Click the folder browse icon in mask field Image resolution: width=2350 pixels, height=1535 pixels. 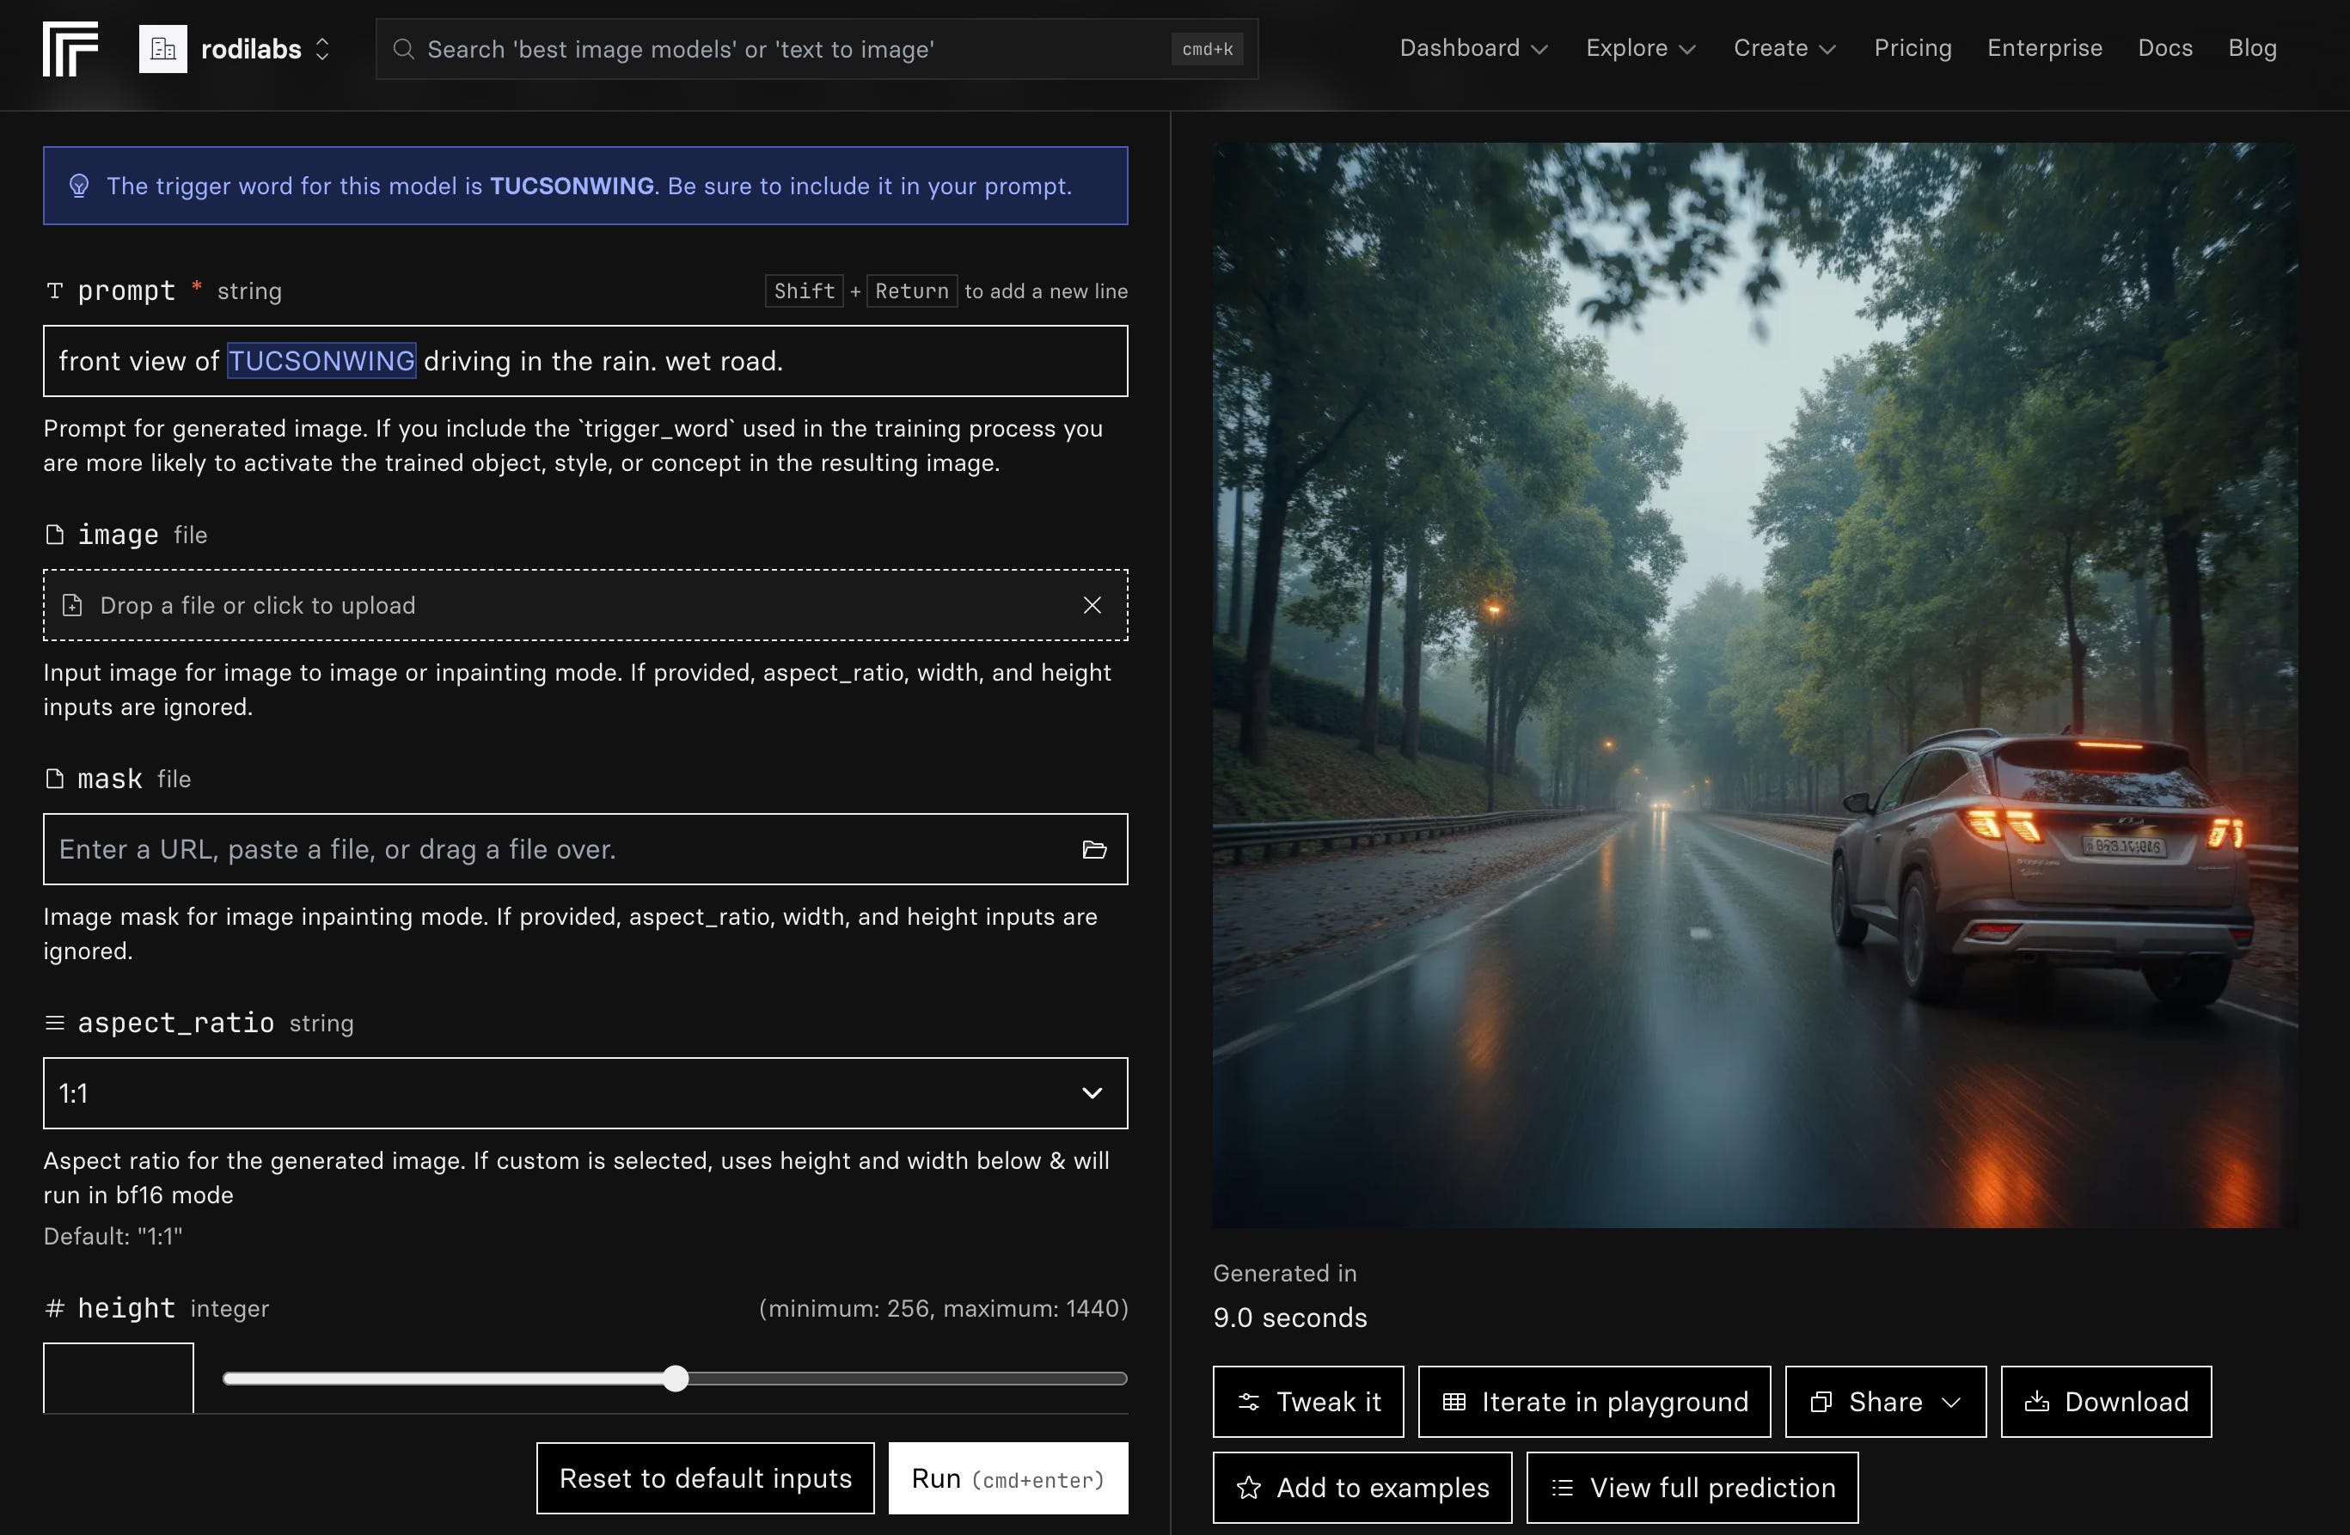pos(1094,850)
